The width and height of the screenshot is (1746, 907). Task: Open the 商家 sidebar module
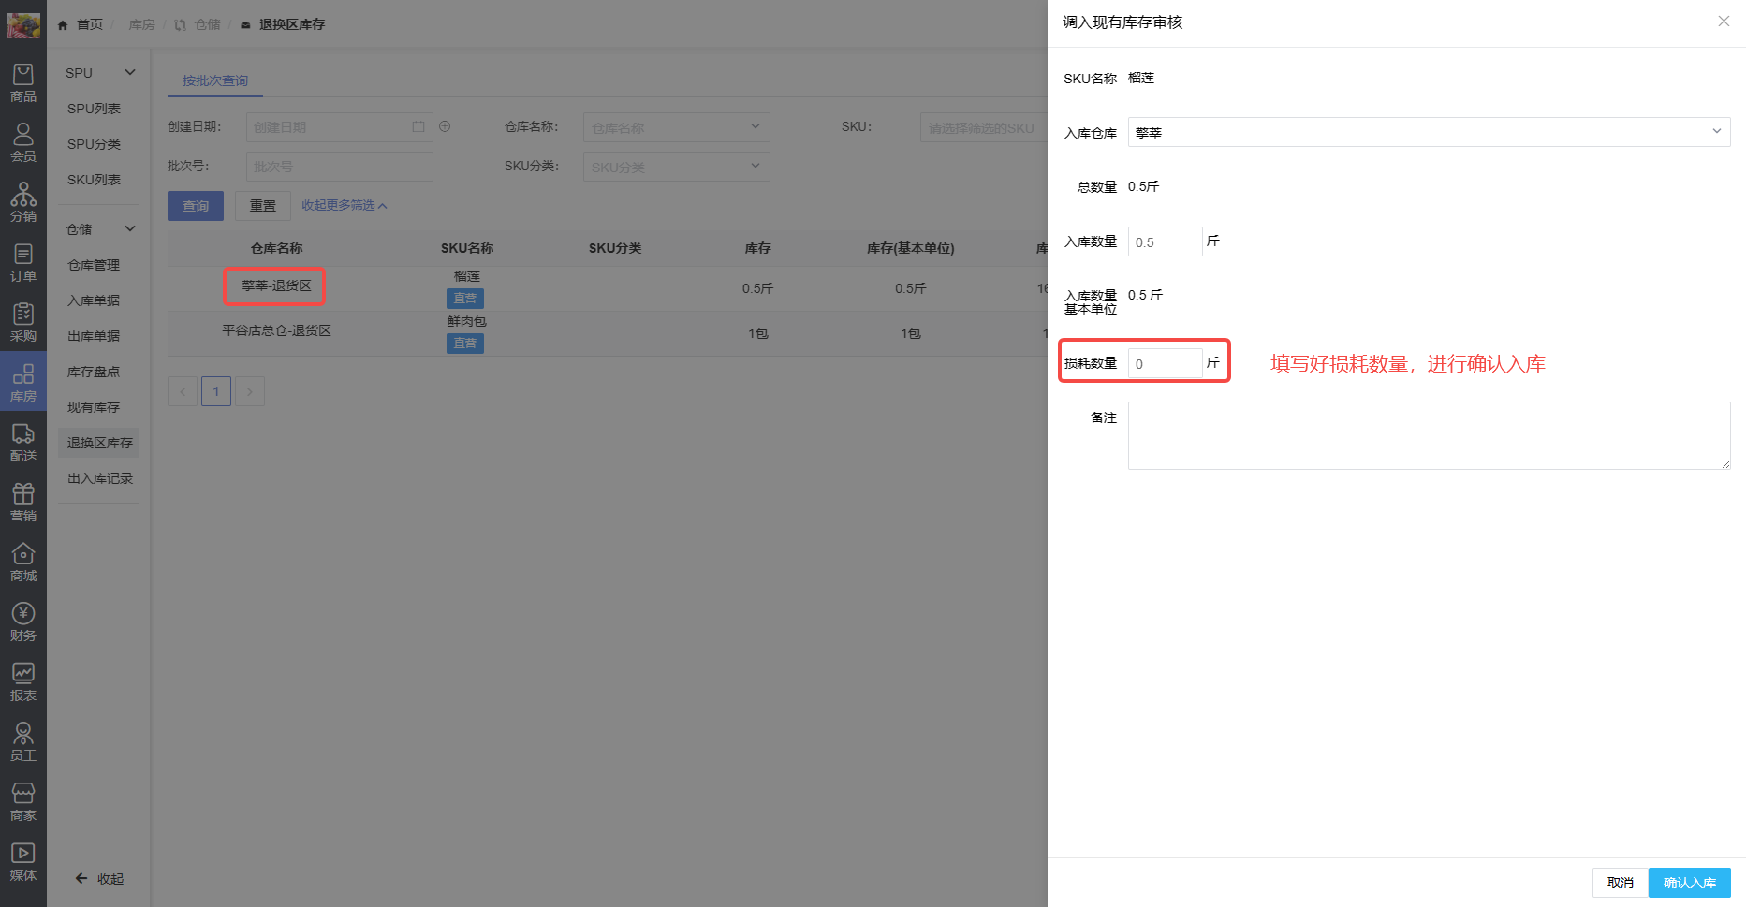(23, 802)
